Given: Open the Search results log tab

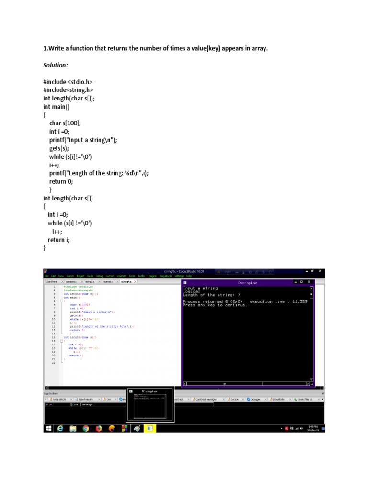Looking at the screenshot, I should pyautogui.click(x=85, y=399).
